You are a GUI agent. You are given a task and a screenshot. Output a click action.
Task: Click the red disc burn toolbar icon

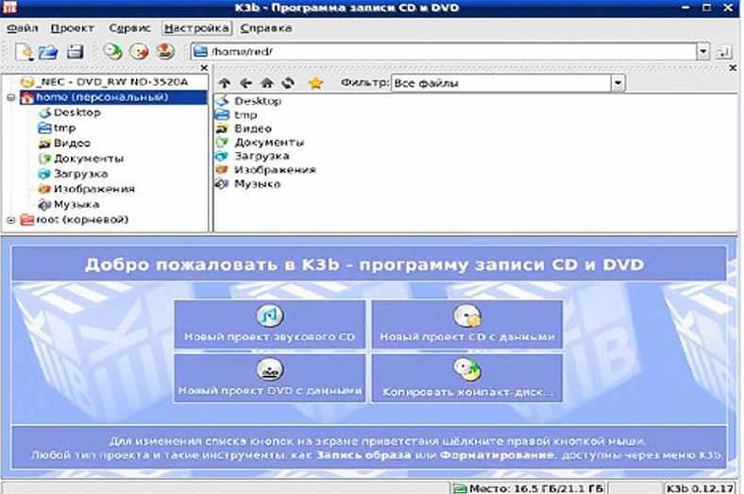pos(165,51)
